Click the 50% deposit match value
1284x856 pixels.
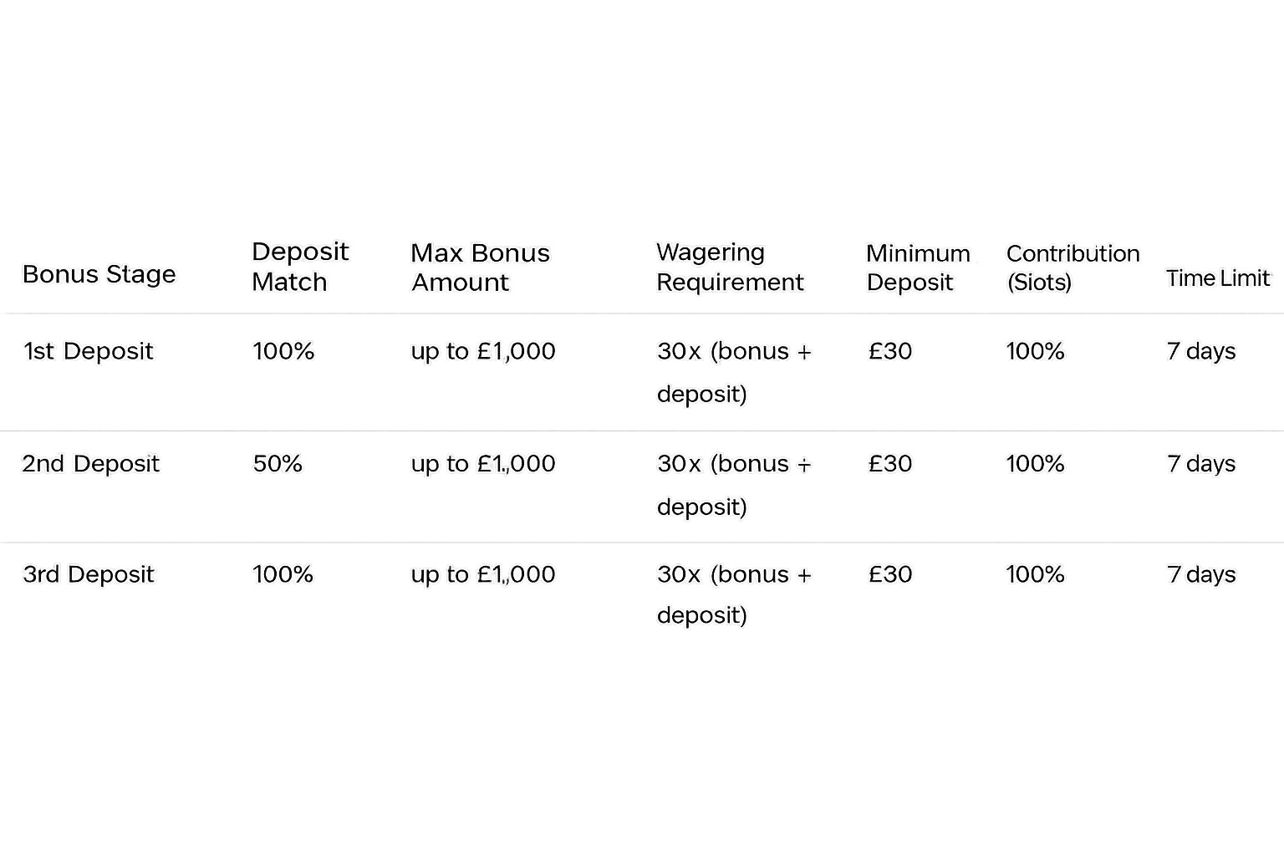click(277, 464)
